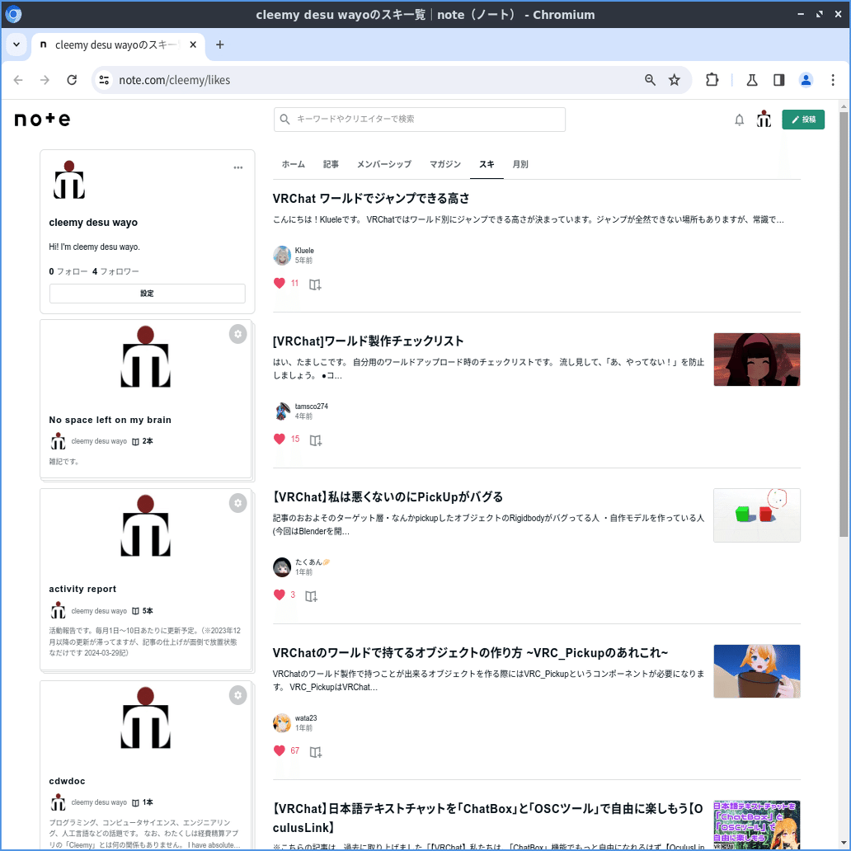Open the activity report magazine title

click(82, 589)
